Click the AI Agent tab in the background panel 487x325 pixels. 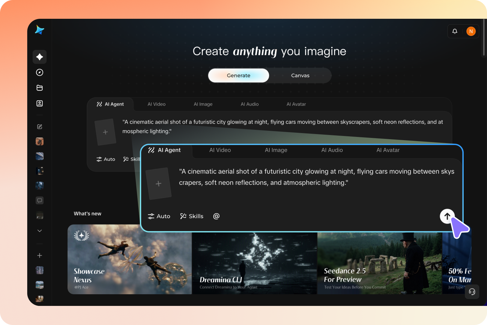tap(110, 104)
